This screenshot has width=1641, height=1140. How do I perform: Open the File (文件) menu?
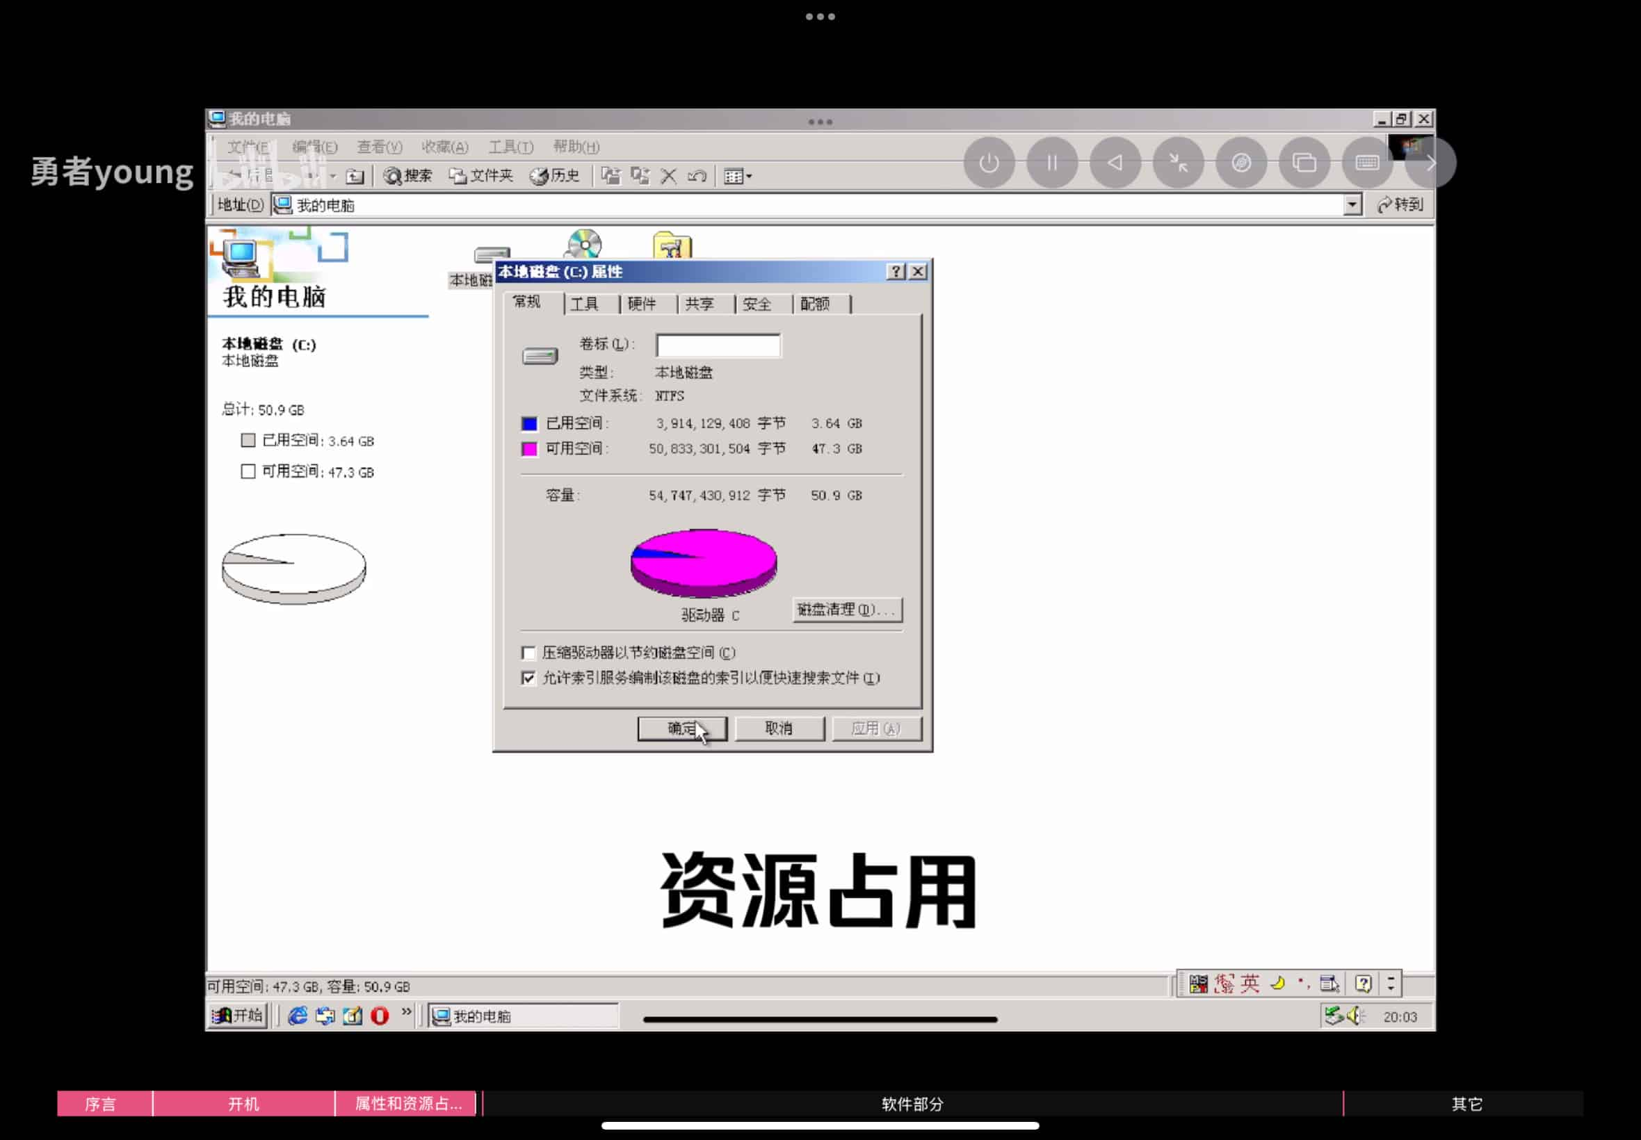coord(248,147)
